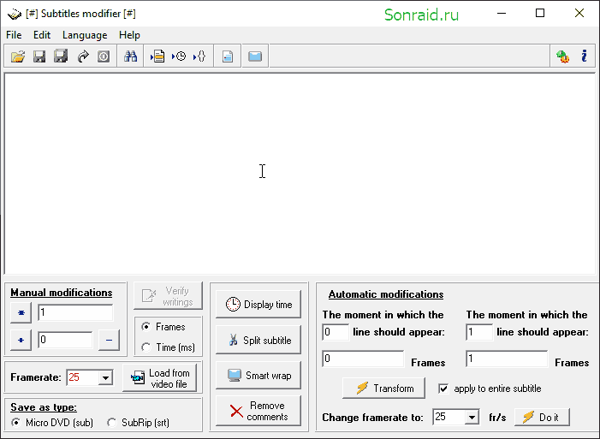Open the blue info icon
Screen dimensions: 600x439
(584, 56)
